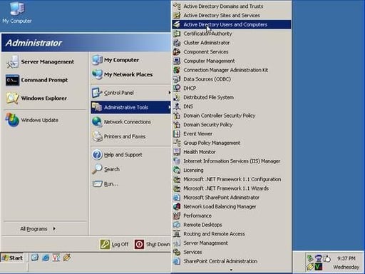The height and width of the screenshot is (274, 365).
Task: Click .NET Framework 1.1 Configuration icon
Action: pos(177,179)
